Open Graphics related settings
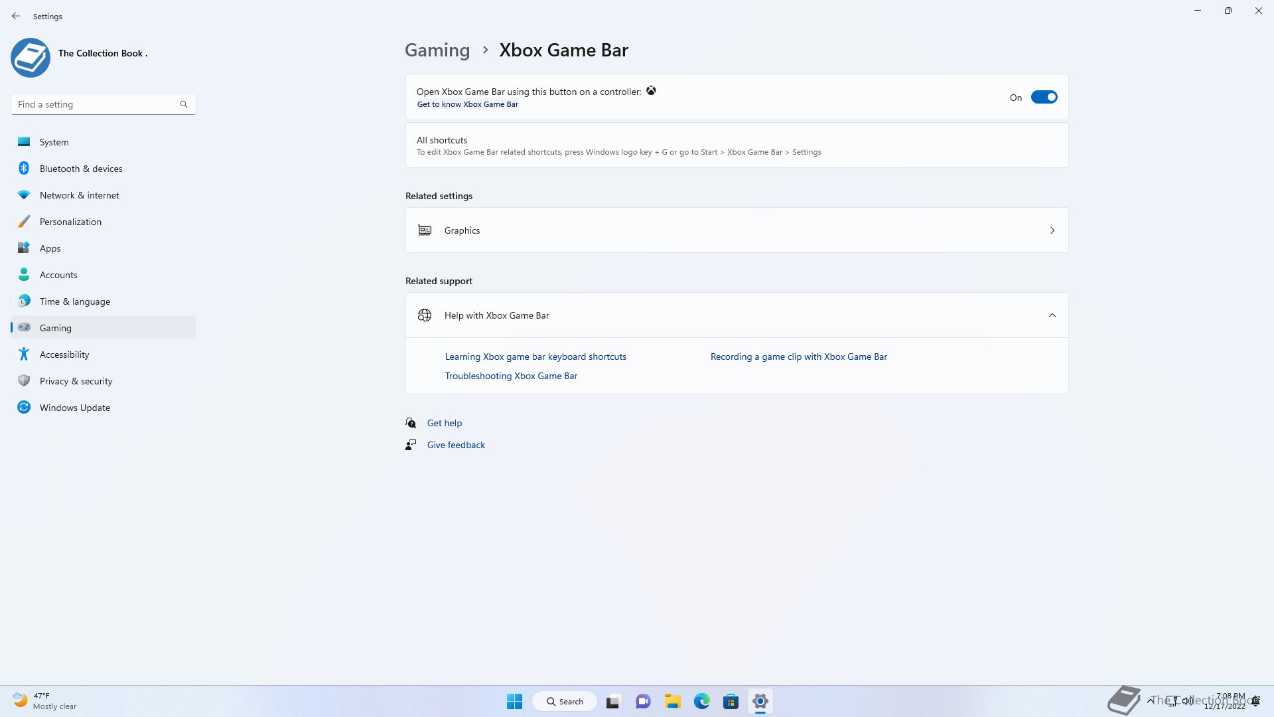 [x=737, y=230]
